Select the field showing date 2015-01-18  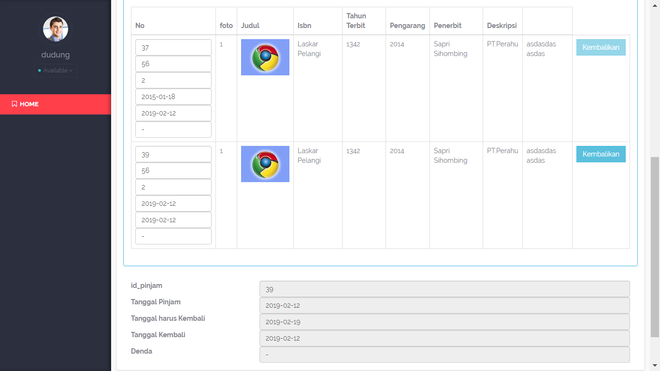coord(173,97)
